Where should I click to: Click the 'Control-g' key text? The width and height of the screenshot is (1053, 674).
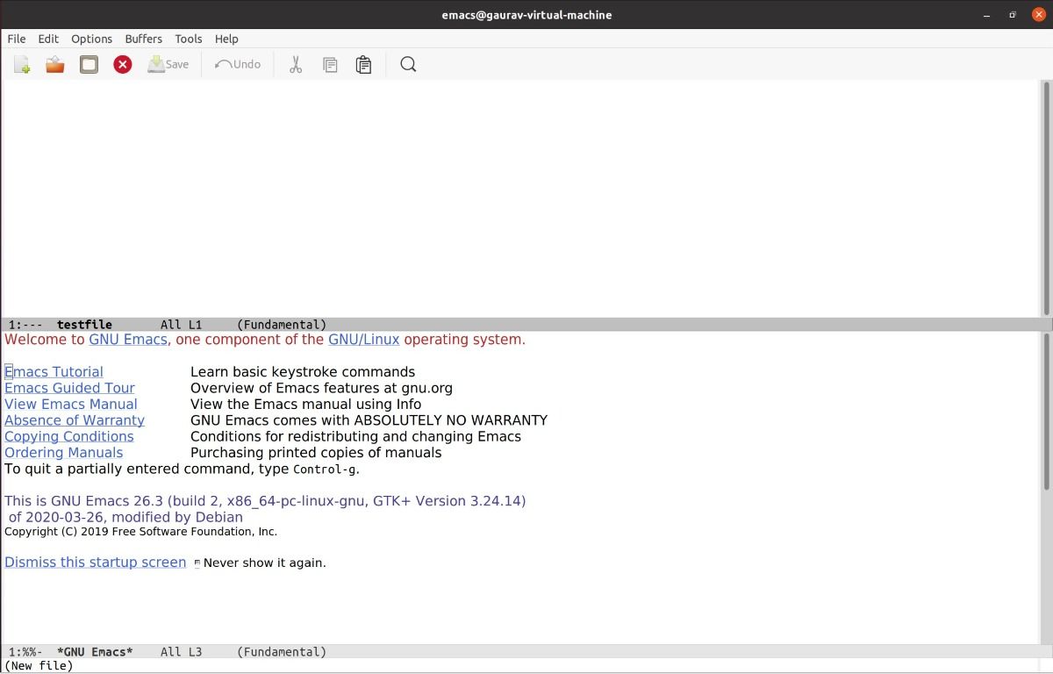click(x=326, y=470)
